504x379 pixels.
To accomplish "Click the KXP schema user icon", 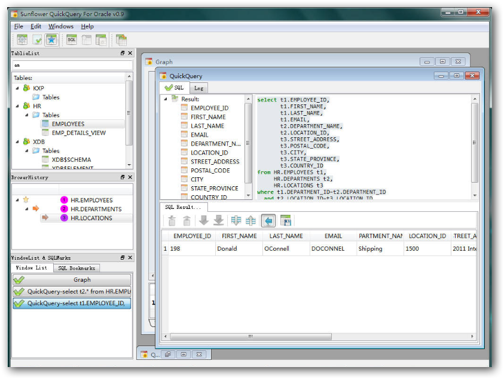I will click(27, 88).
